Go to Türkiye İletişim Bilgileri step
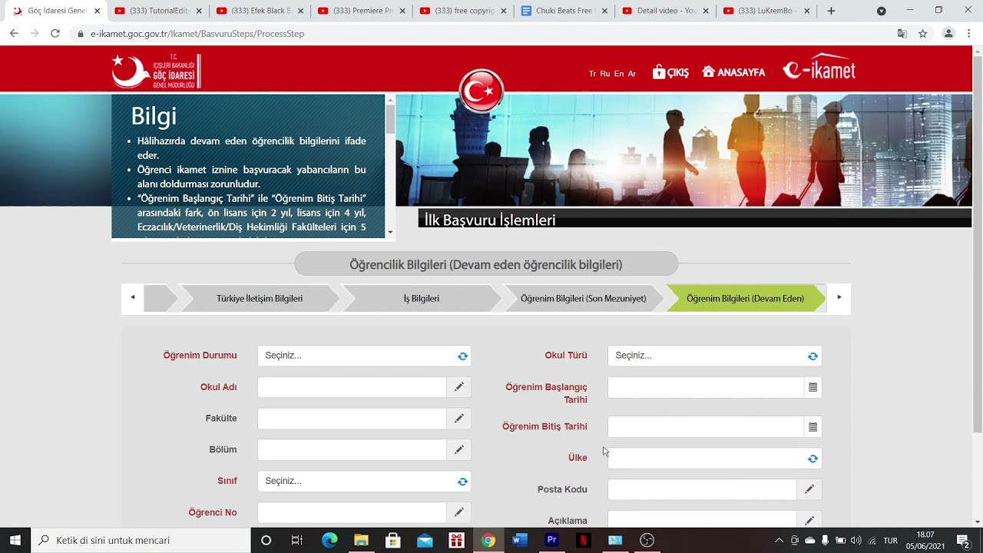983x553 pixels. (260, 298)
